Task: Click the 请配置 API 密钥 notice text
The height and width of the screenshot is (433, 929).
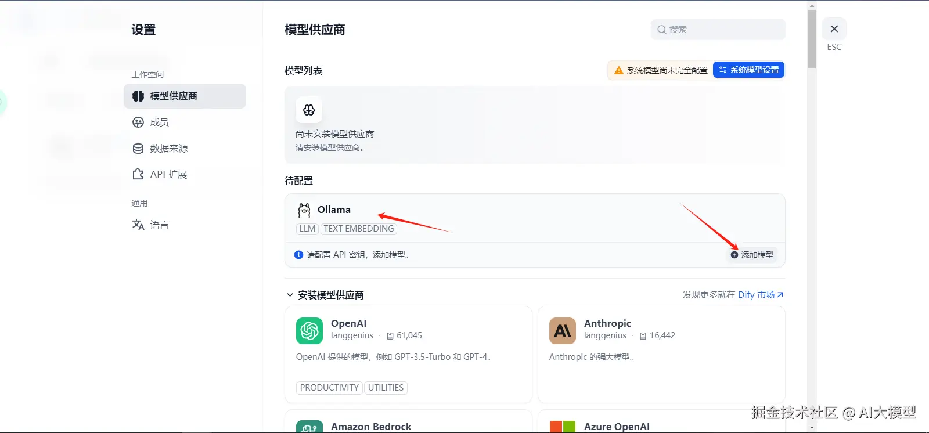Action: (x=359, y=255)
